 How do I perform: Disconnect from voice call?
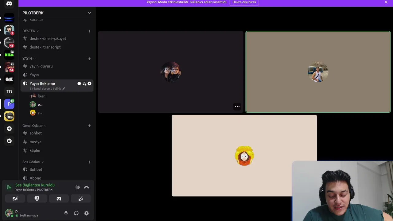[87, 187]
